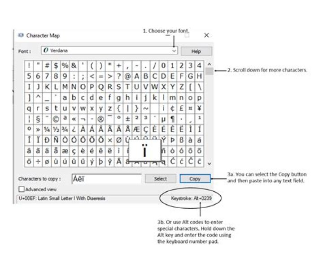The width and height of the screenshot is (323, 262).
Task: Select the yen ¥ symbol
Action: tap(199, 108)
